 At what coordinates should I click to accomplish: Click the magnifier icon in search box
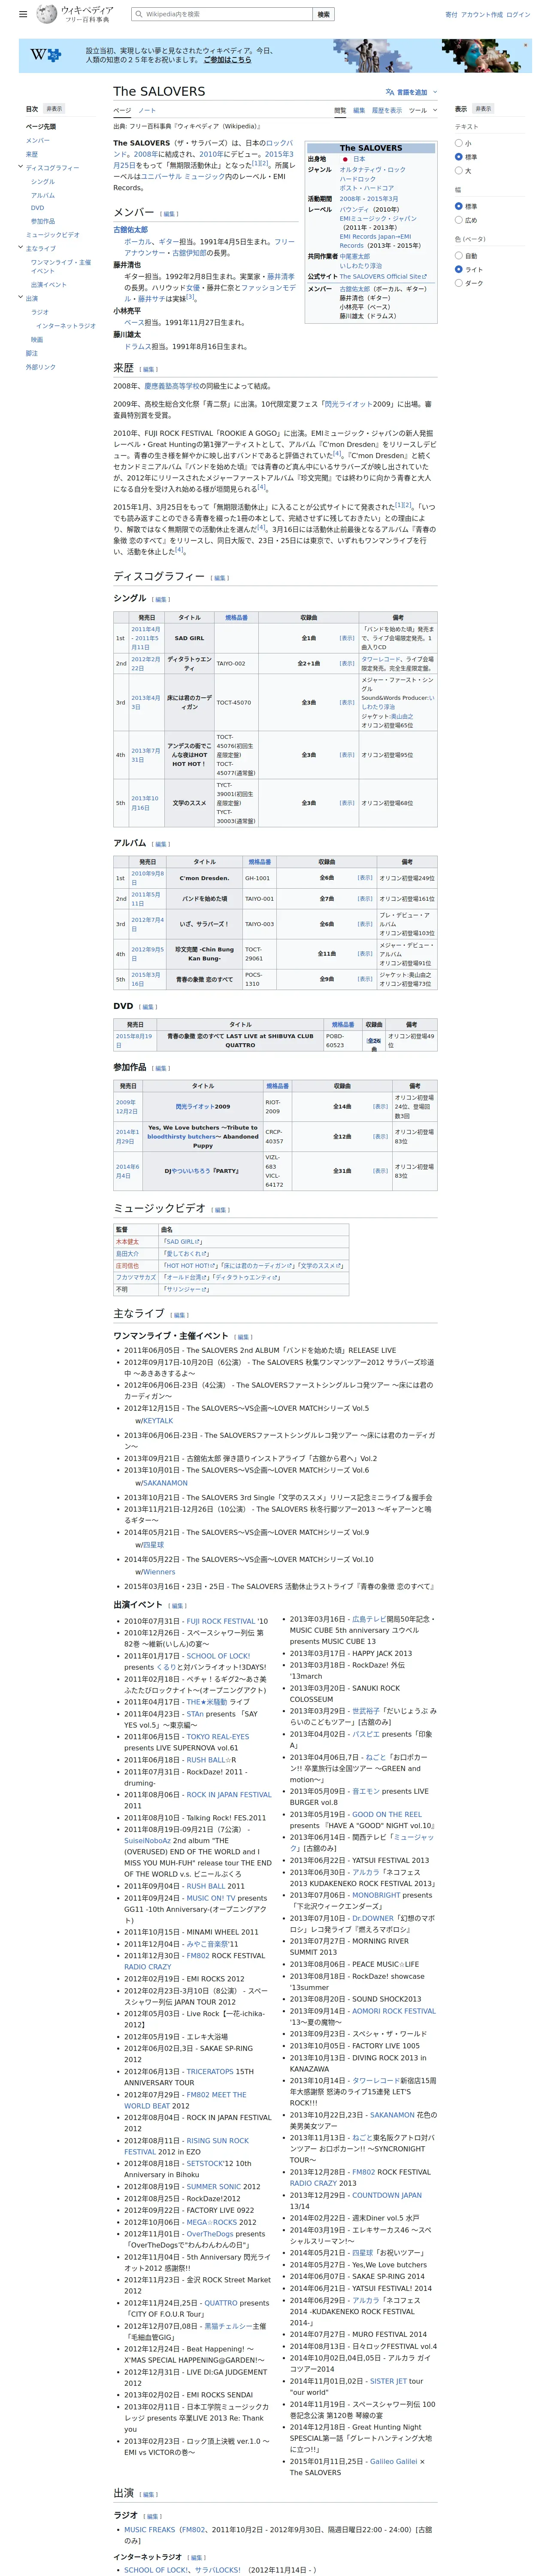coord(138,14)
